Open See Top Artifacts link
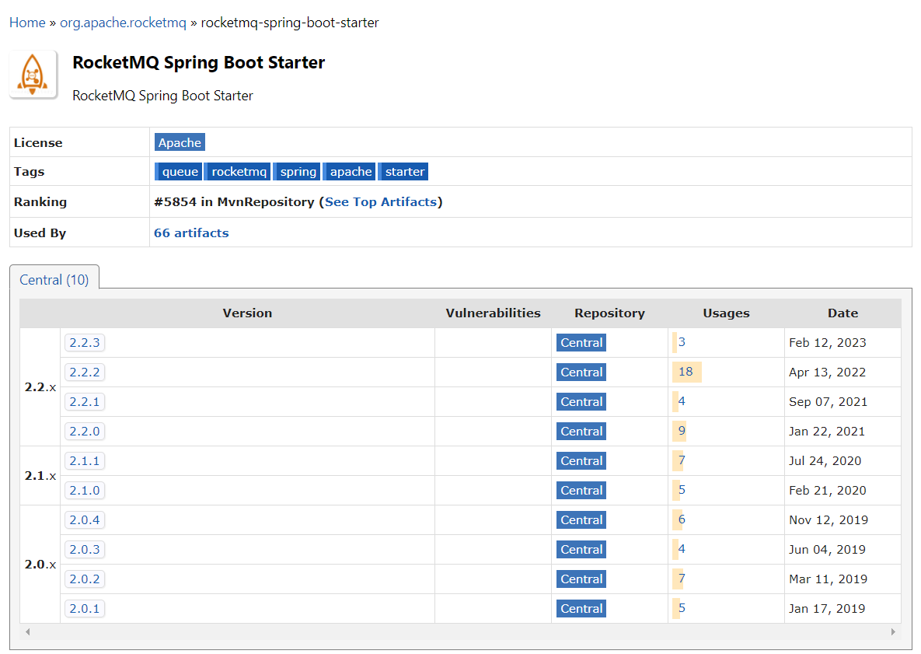The height and width of the screenshot is (654, 921). coord(381,201)
